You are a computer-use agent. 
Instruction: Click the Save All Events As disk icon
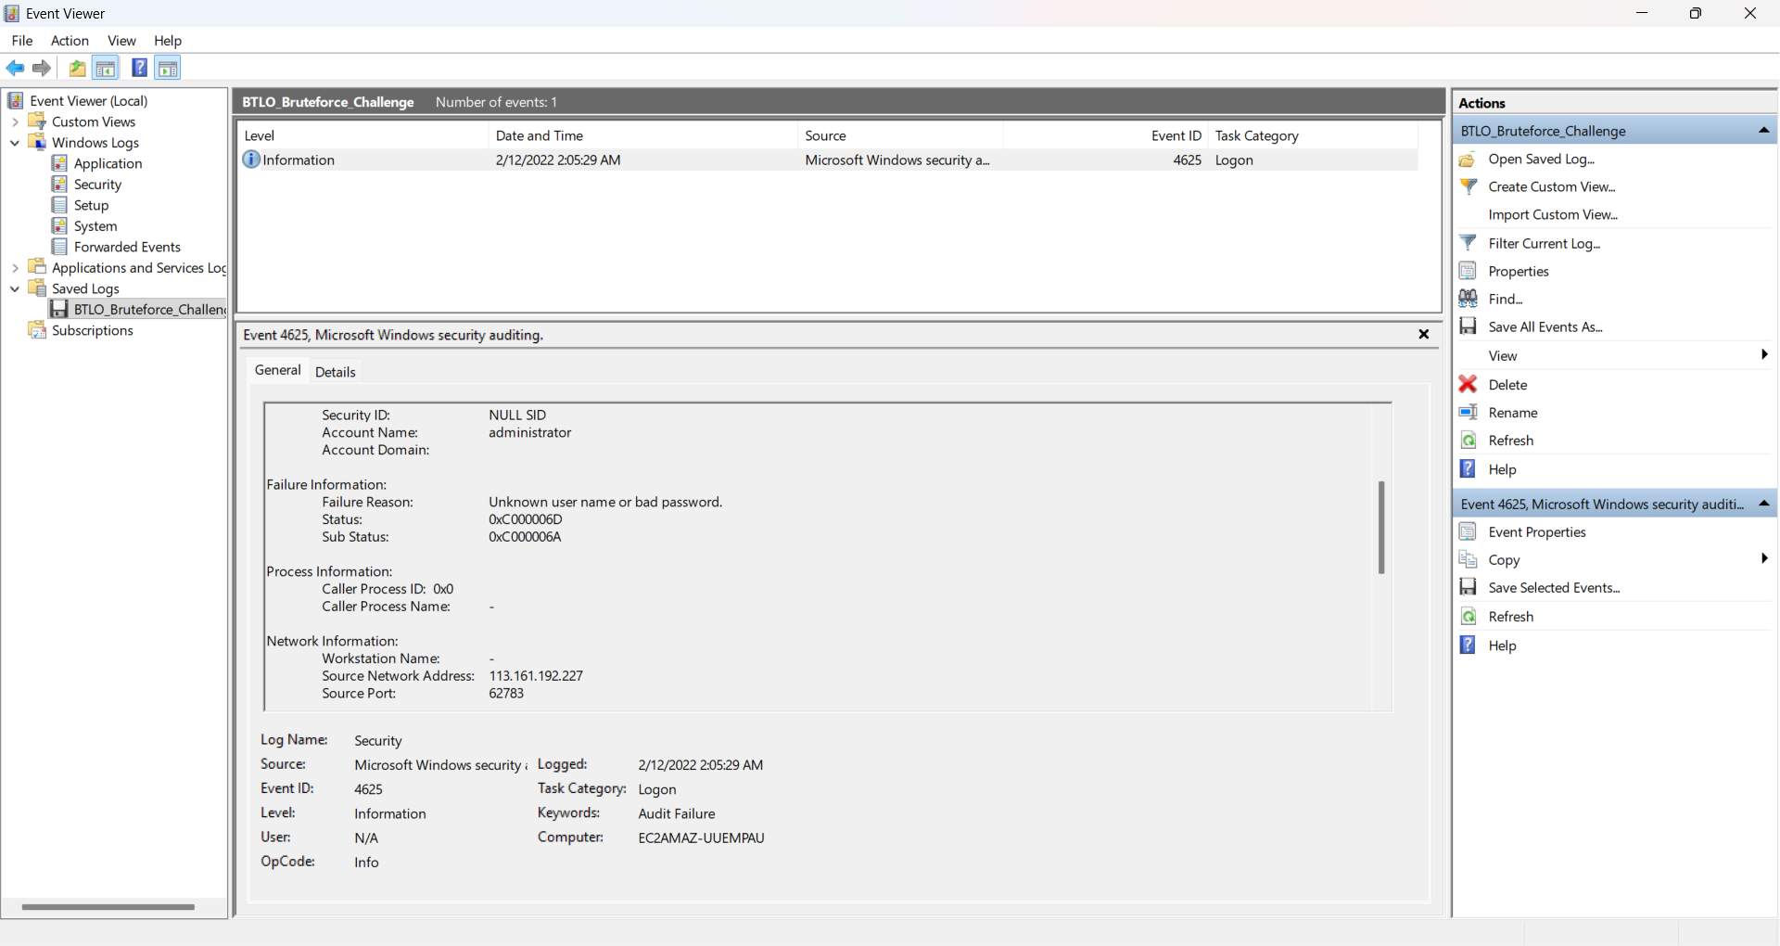pos(1468,326)
